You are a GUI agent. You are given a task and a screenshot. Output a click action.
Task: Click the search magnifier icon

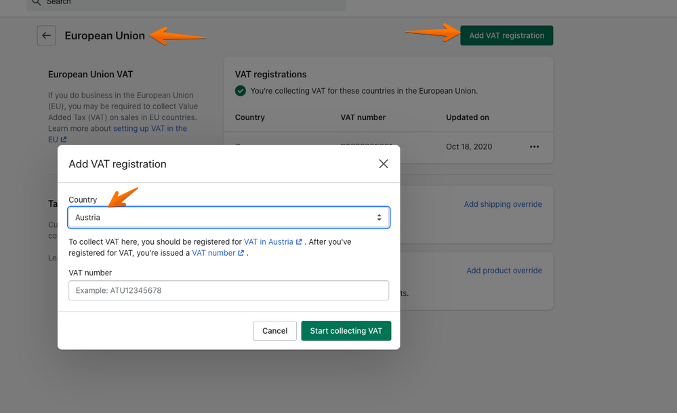[x=36, y=2]
